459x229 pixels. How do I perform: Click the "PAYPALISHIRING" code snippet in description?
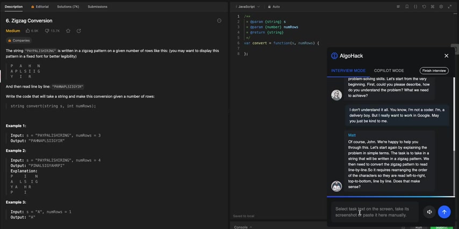click(x=40, y=51)
